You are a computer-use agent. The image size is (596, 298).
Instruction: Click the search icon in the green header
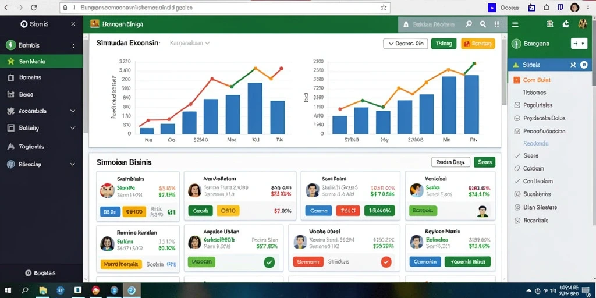[x=469, y=24]
